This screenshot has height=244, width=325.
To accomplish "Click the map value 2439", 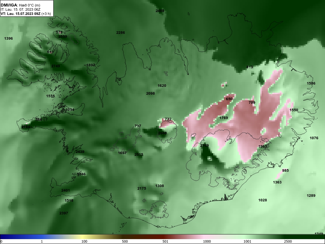I will point(80,152).
